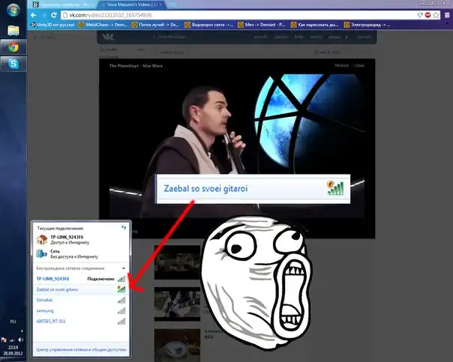This screenshot has height=362, width=453.
Task: Switch to the Vova Mazunin's Videos tab
Action: coord(129,4)
